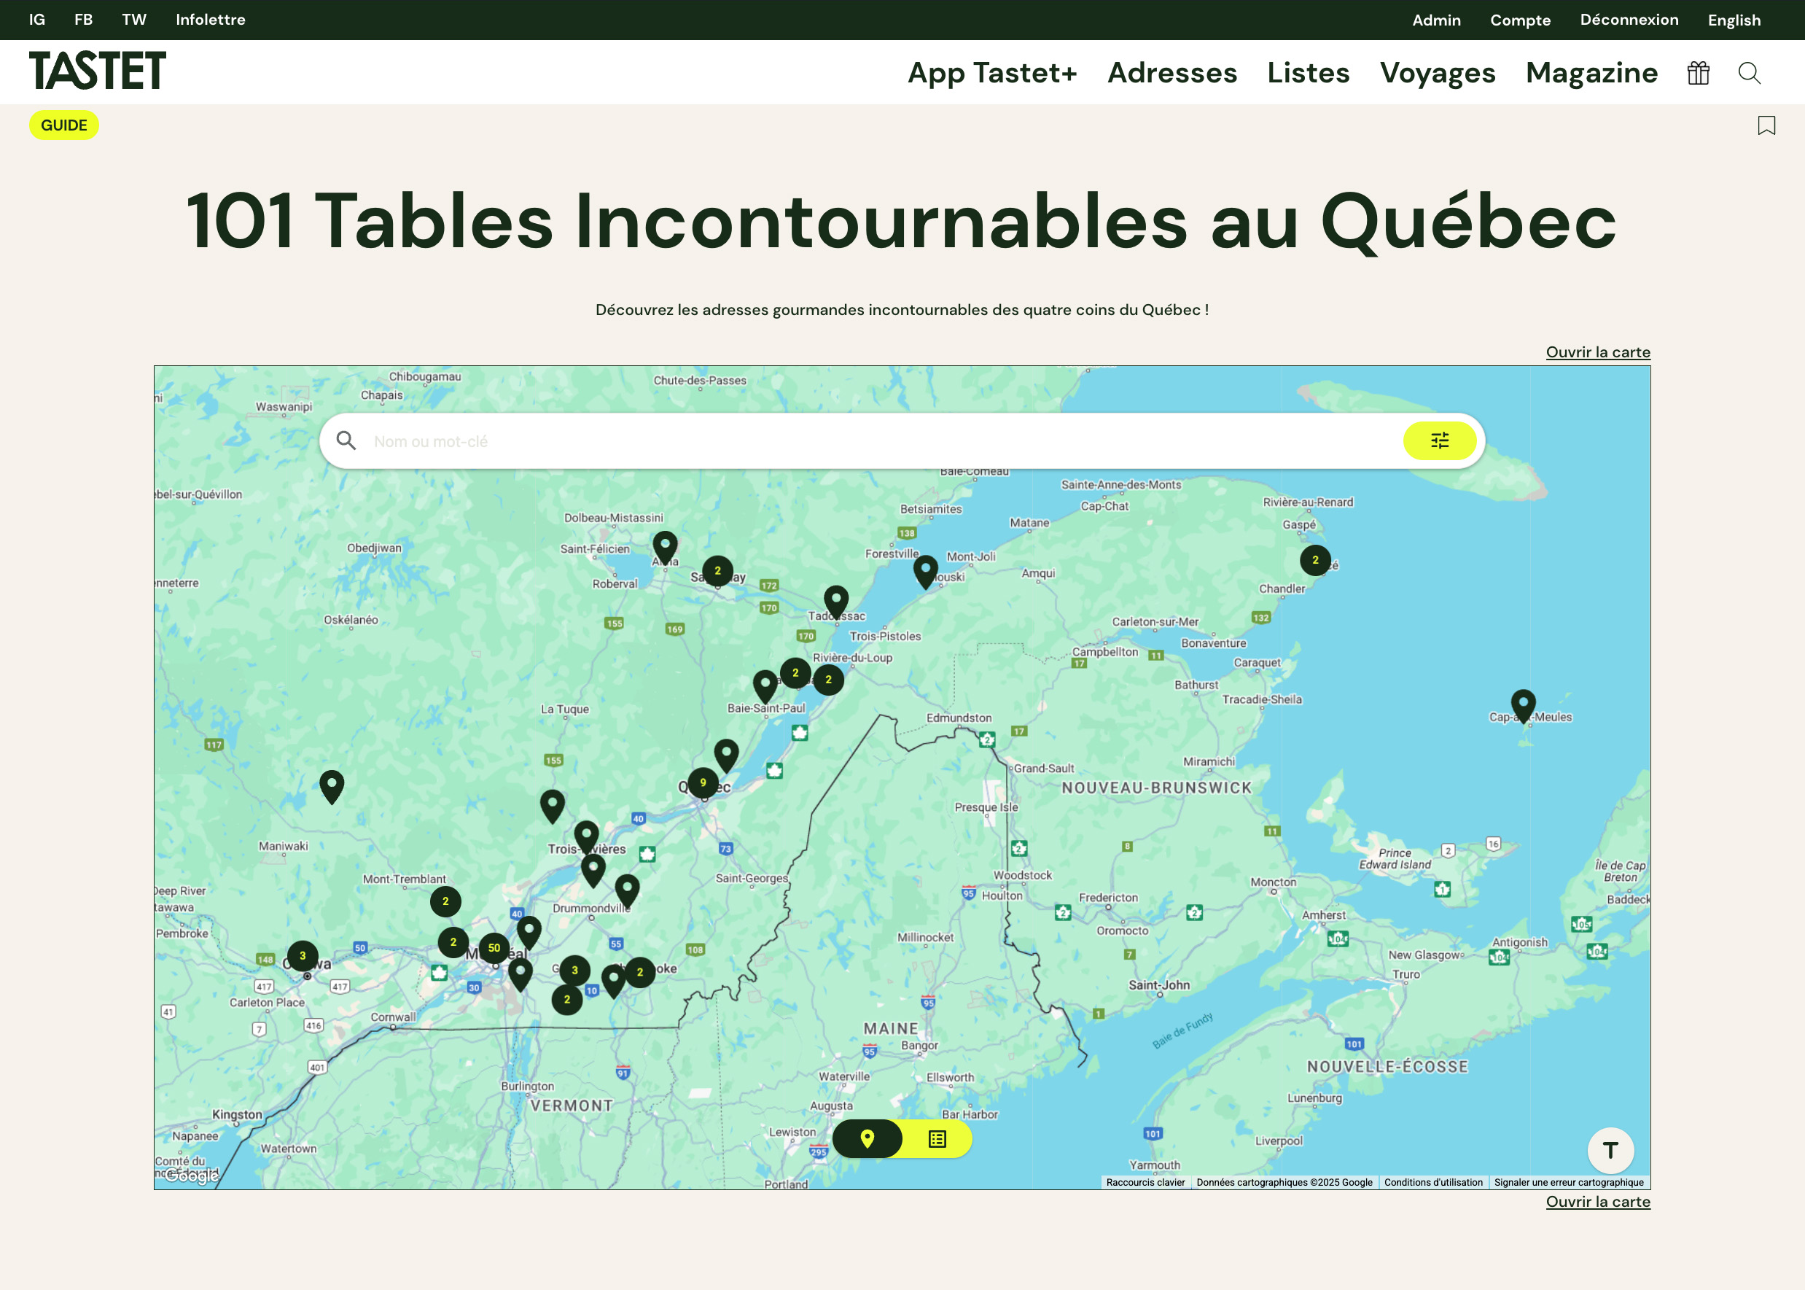Click the map pin above Québec cluster

coord(726,756)
